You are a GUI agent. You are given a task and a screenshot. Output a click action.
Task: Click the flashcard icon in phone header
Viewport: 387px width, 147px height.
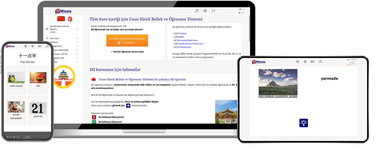click(40, 46)
